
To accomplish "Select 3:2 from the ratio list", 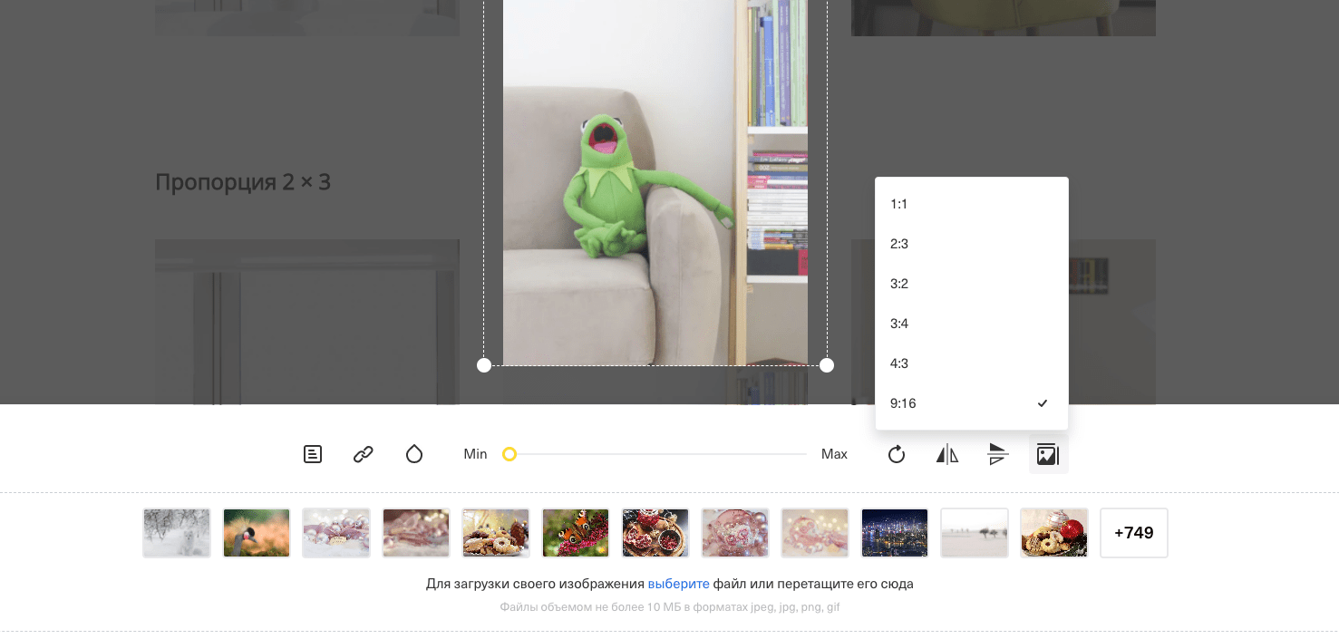I will click(x=972, y=284).
